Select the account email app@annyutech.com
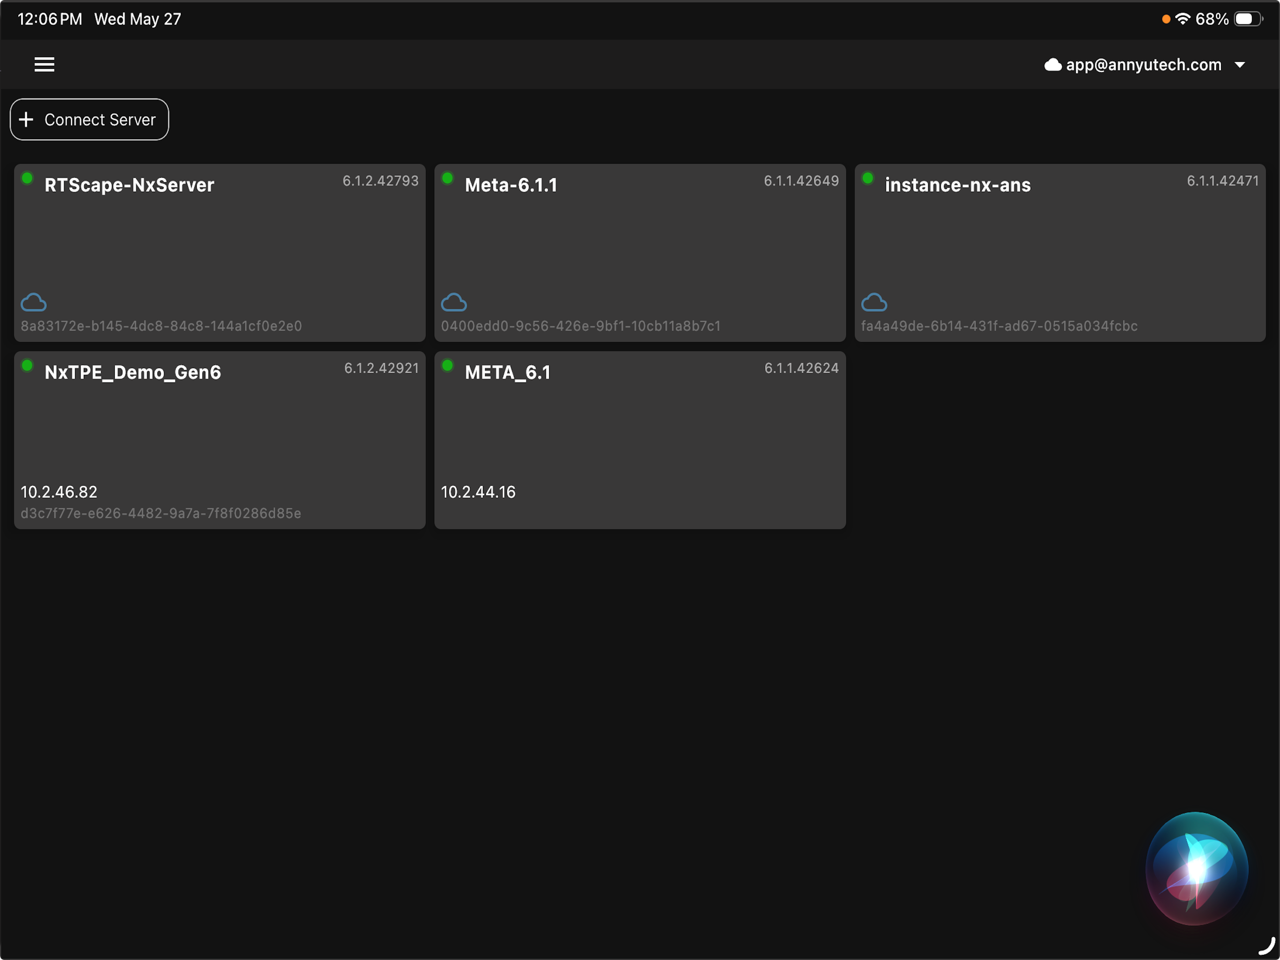The width and height of the screenshot is (1280, 960). (1144, 65)
